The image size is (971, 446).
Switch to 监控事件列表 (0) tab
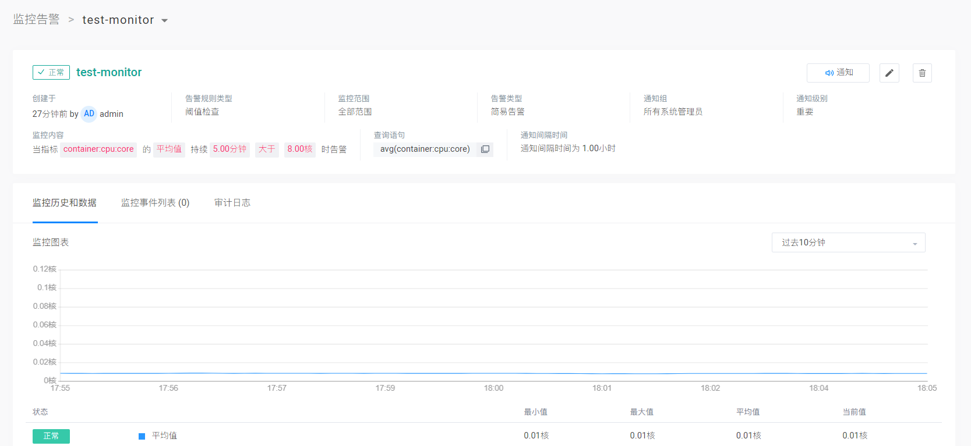click(x=155, y=203)
